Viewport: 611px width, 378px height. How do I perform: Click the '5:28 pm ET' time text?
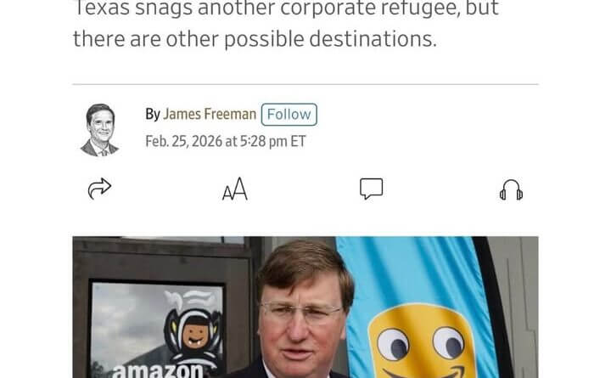(x=272, y=141)
